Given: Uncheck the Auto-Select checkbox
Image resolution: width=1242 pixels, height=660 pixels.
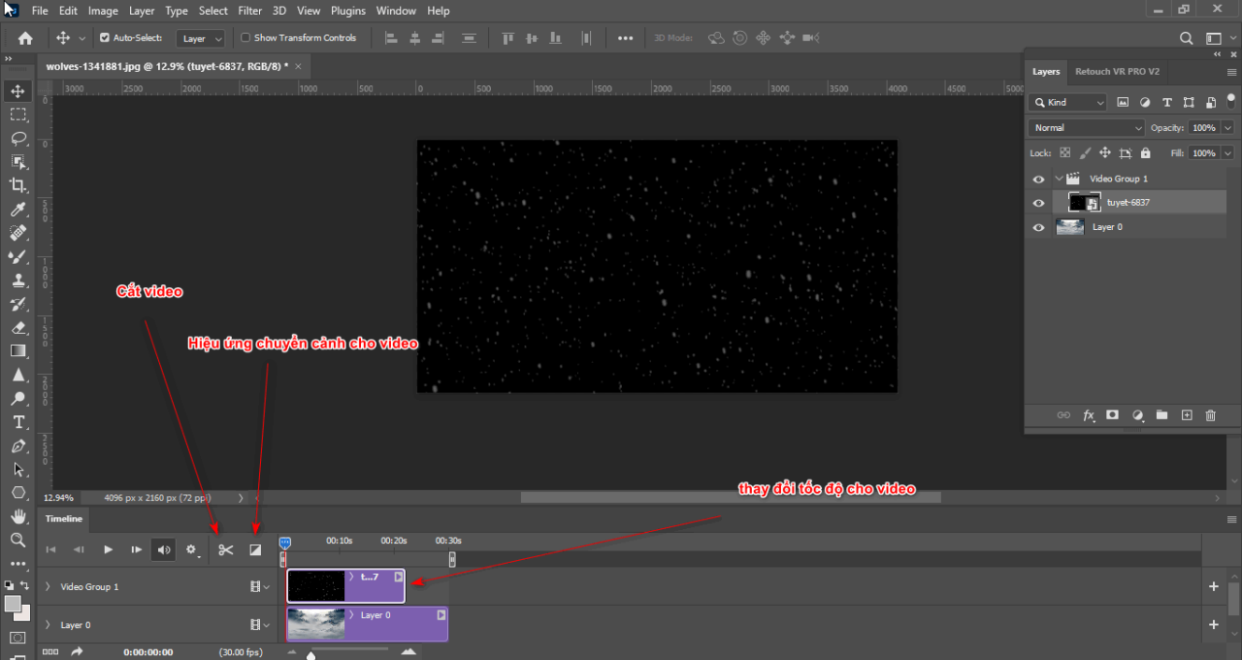Looking at the screenshot, I should click(105, 38).
